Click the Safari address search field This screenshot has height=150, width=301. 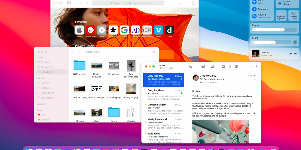pos(128,3)
